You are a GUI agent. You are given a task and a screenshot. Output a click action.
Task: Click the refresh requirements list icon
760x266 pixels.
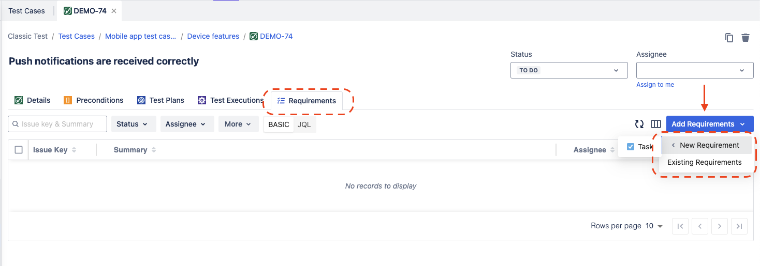click(639, 124)
